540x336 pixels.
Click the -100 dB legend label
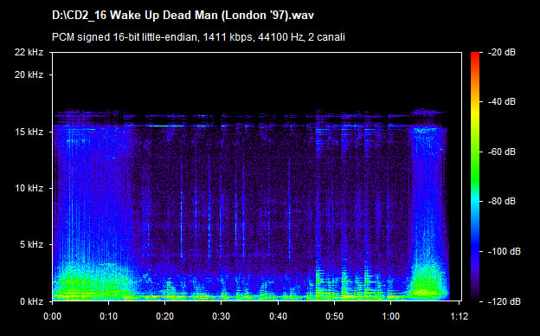[x=505, y=251]
